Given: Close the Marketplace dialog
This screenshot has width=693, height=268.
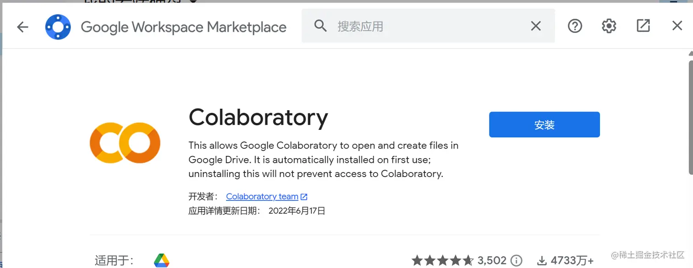Looking at the screenshot, I should pos(677,26).
